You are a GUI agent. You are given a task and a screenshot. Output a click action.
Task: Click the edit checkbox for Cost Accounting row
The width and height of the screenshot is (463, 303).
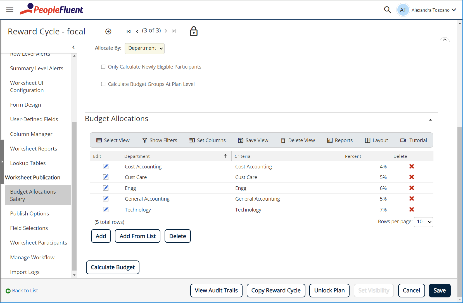coord(105,166)
